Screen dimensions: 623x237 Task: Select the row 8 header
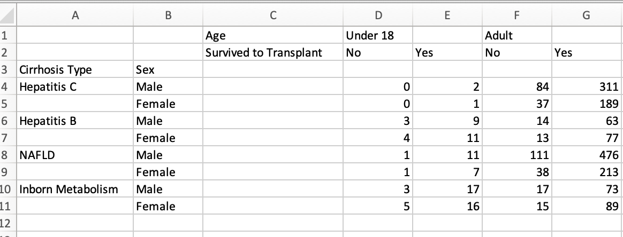pos(7,155)
